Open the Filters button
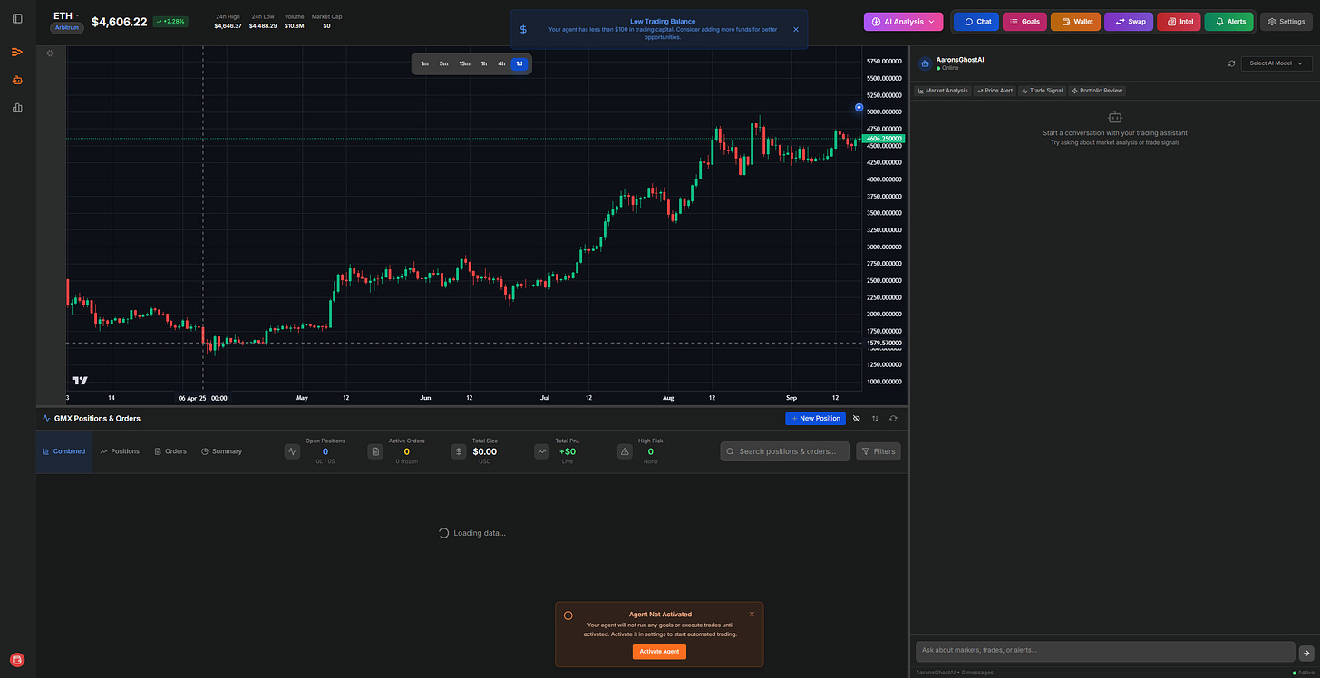This screenshot has width=1320, height=678. 878,451
